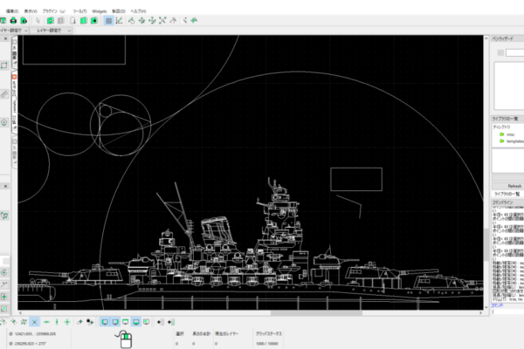Click the Redraw icon
524x349 pixels.
(131, 21)
